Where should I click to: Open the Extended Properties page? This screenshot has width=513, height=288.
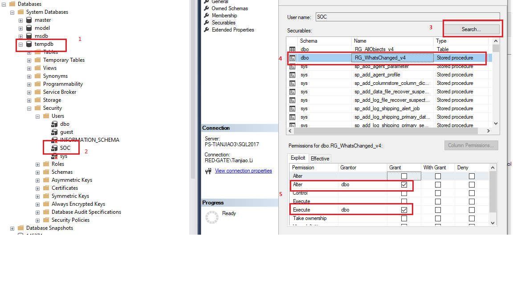pos(232,30)
